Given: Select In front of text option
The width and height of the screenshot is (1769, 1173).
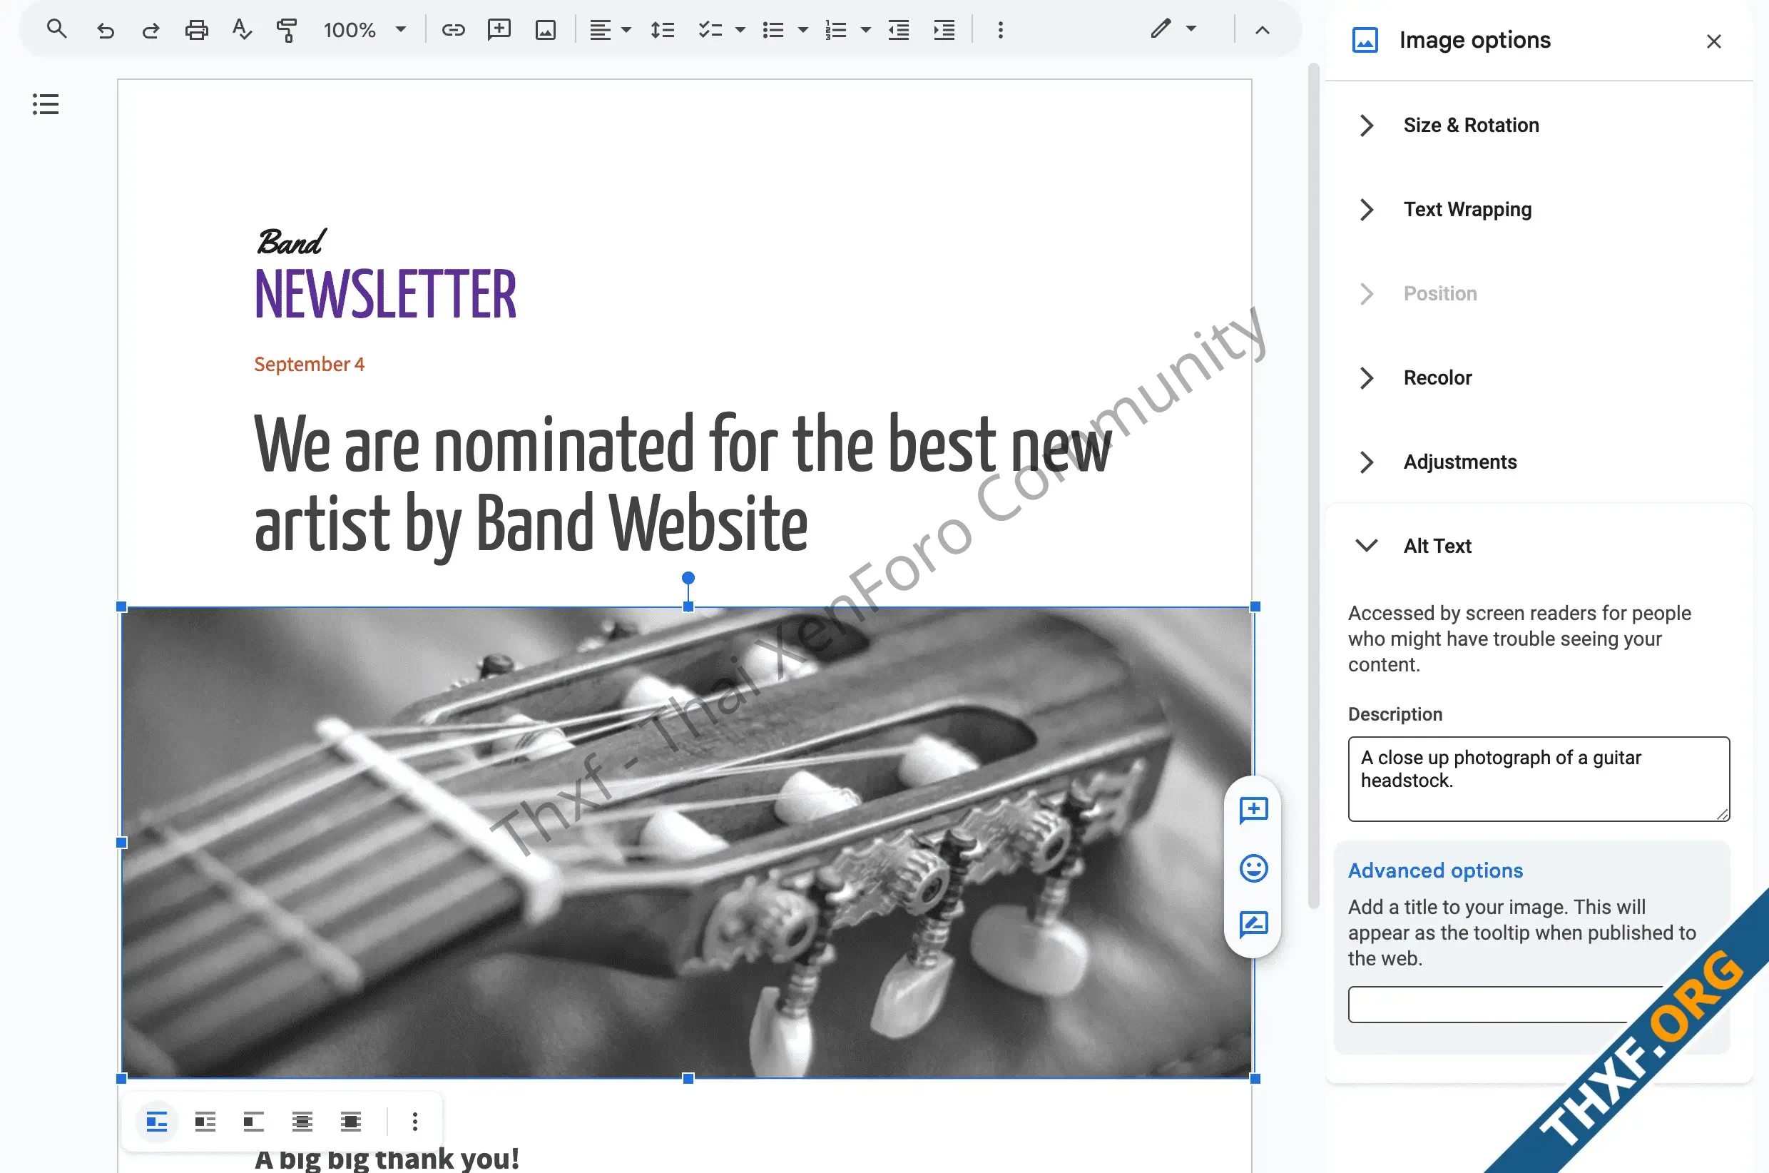Looking at the screenshot, I should (351, 1122).
